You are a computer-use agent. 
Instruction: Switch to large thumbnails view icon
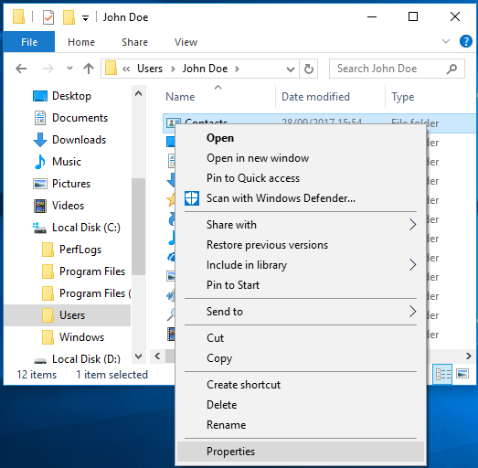pyautogui.click(x=462, y=374)
